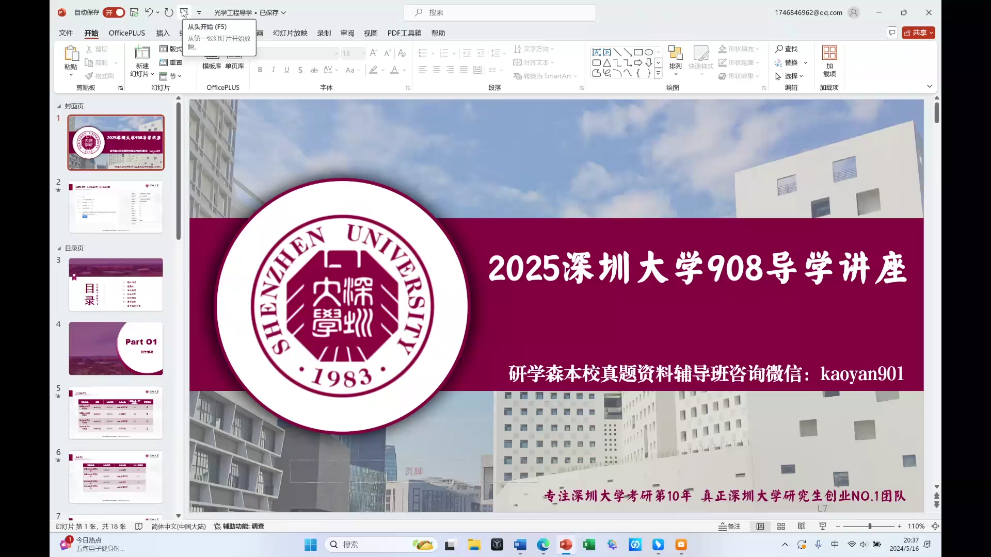
Task: Select slide 2 thumbnail
Action: [x=116, y=207]
